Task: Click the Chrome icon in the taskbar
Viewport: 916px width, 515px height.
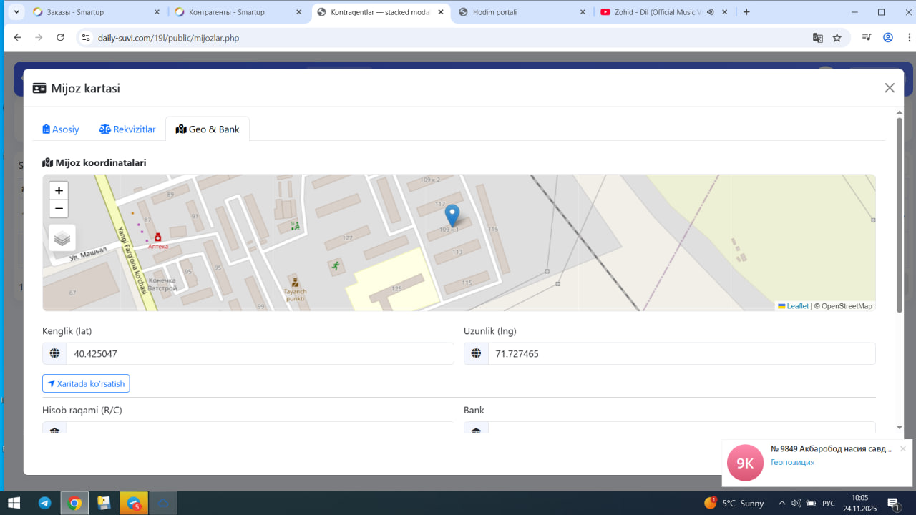Action: [x=74, y=503]
